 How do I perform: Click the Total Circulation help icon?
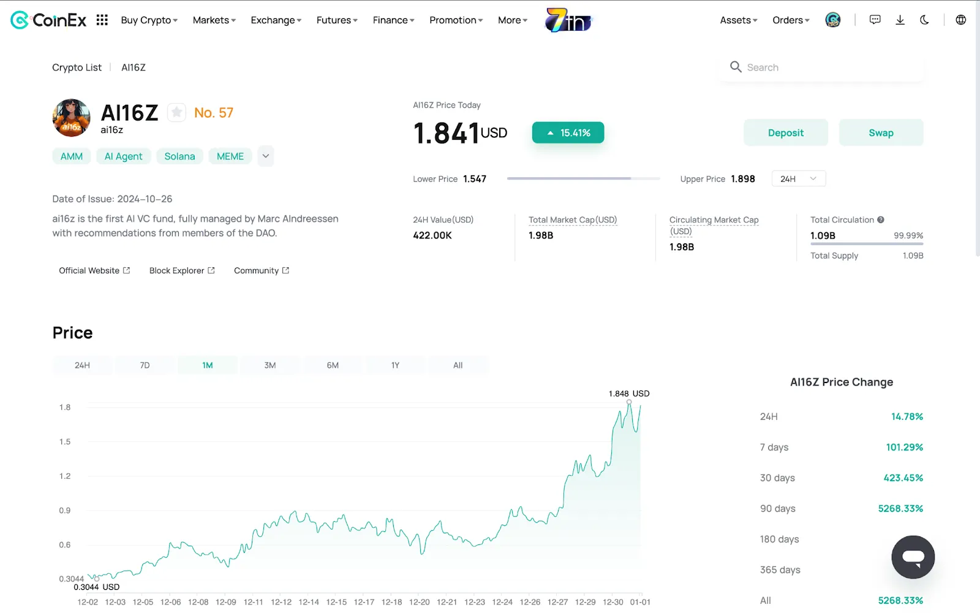click(x=881, y=219)
